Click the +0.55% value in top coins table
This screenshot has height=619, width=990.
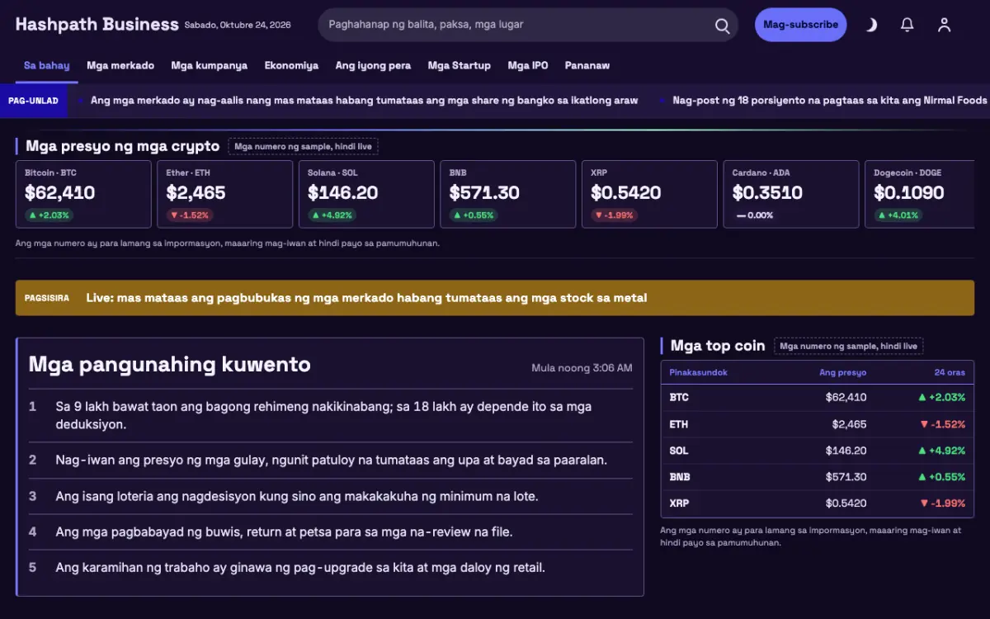pyautogui.click(x=941, y=477)
